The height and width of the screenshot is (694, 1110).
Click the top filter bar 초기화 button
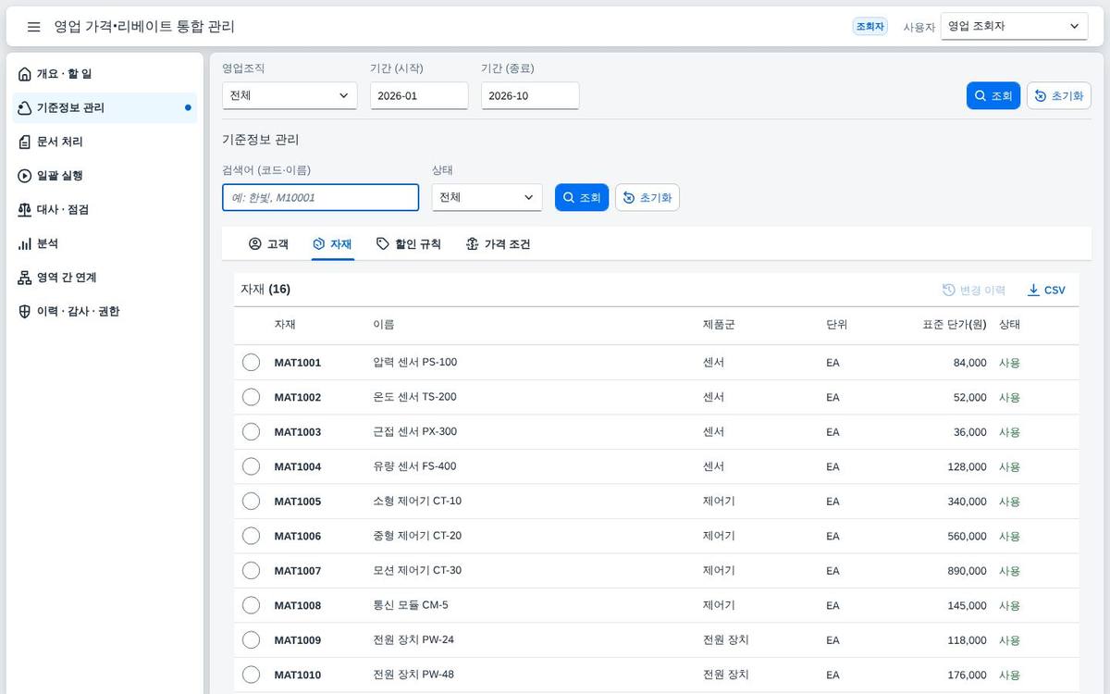coord(1059,96)
